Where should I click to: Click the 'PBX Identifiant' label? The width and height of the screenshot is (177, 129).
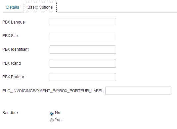tap(16, 49)
